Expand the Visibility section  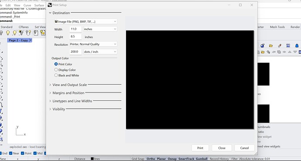pyautogui.click(x=50, y=109)
